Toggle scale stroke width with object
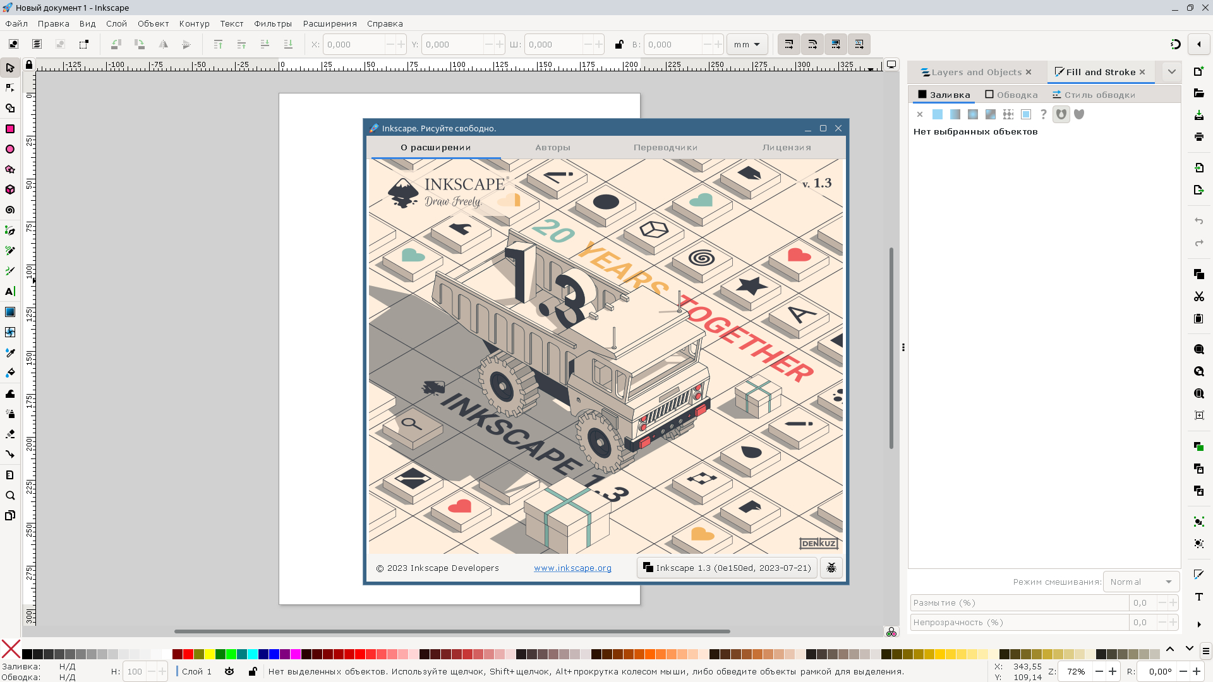 point(789,44)
